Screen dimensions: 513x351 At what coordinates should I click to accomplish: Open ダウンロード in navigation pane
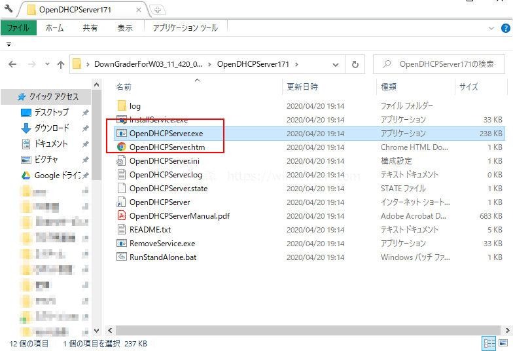[x=52, y=128]
